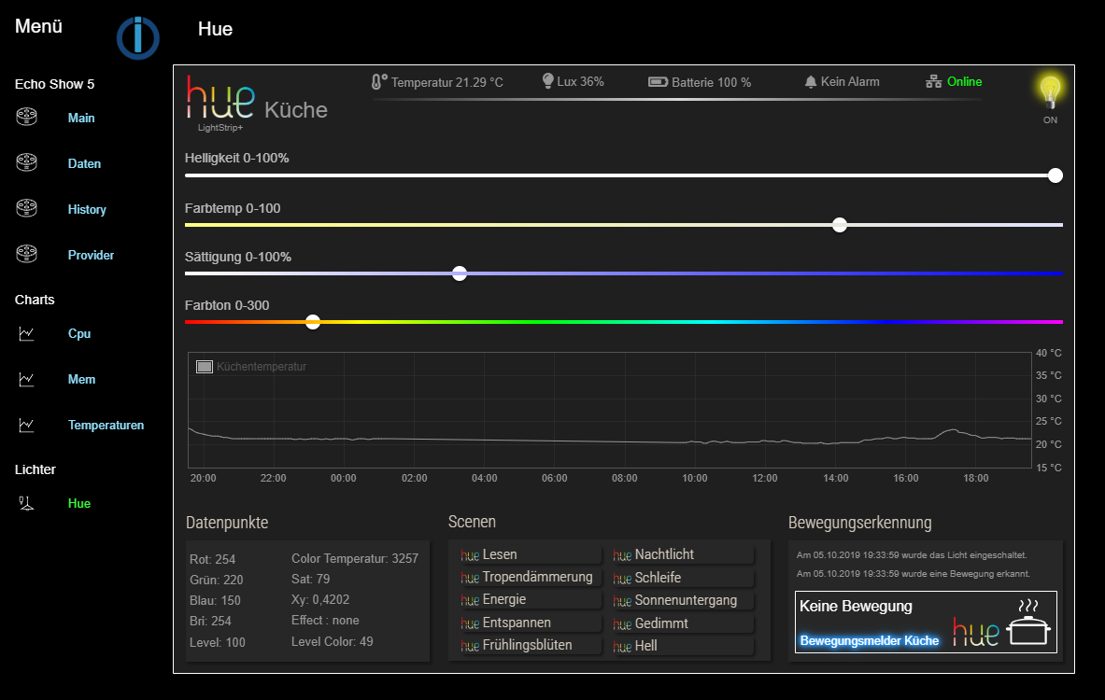Click the lamp icon beside Hue

pos(26,503)
